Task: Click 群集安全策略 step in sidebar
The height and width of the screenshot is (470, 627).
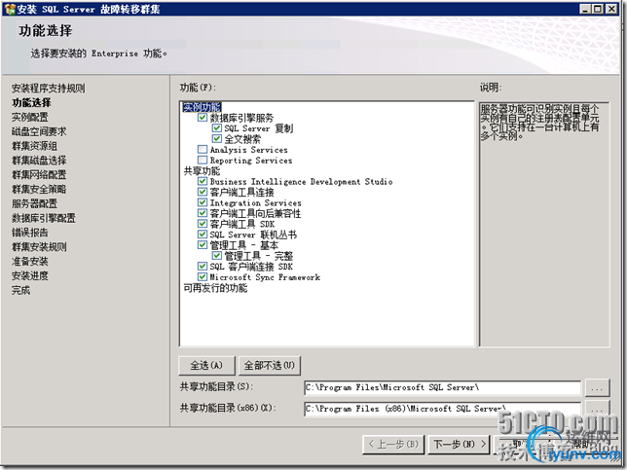Action: (x=39, y=189)
